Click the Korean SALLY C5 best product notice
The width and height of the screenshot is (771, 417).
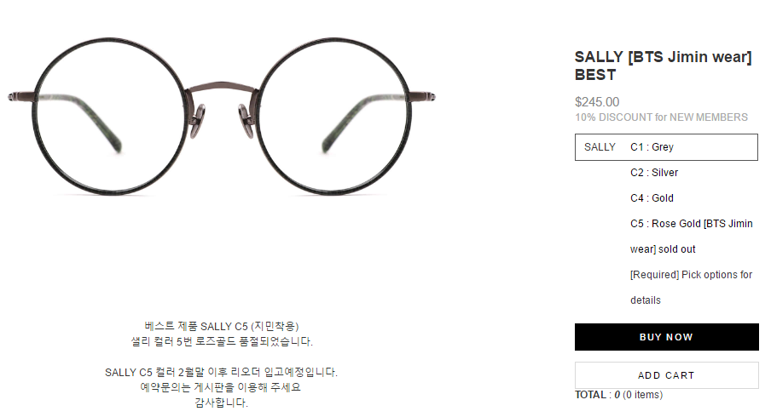pyautogui.click(x=222, y=326)
